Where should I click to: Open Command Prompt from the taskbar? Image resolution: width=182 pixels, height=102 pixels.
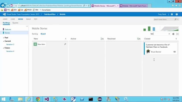(x=91, y=99)
